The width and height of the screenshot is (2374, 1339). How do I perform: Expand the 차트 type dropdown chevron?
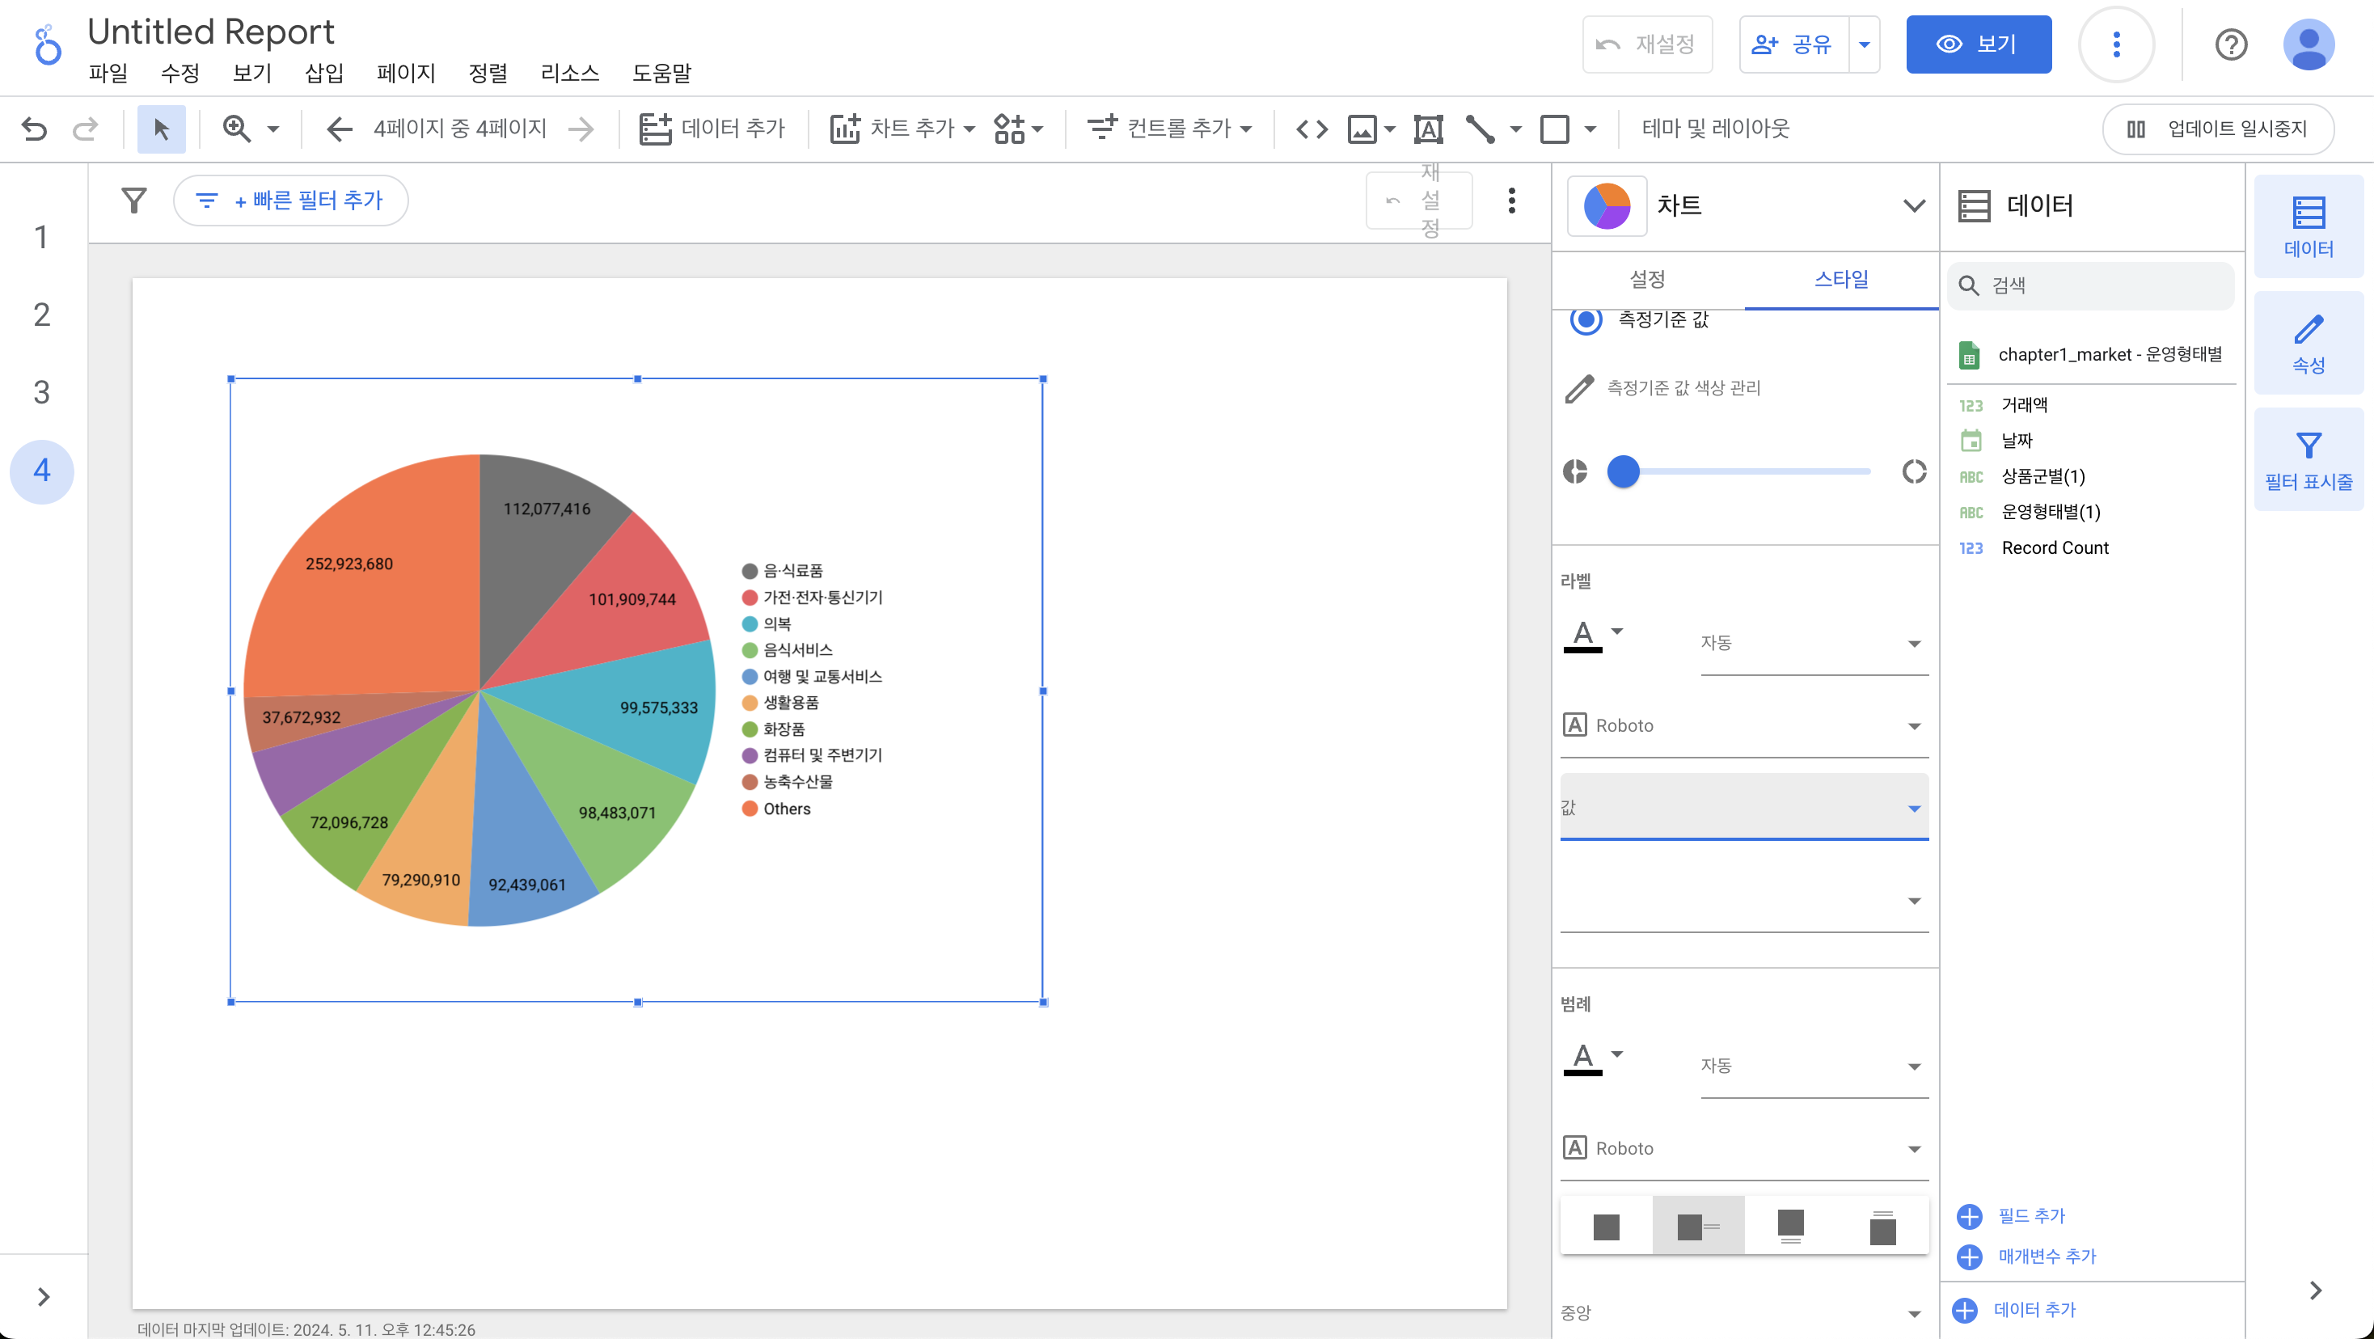(1913, 205)
